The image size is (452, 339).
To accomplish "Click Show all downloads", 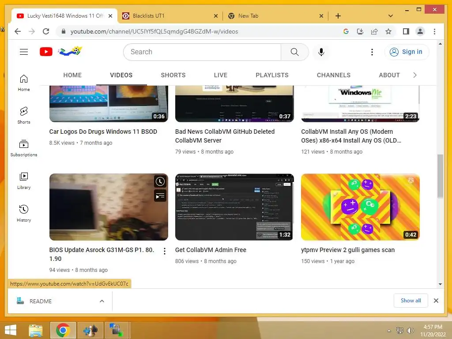I will tap(411, 301).
